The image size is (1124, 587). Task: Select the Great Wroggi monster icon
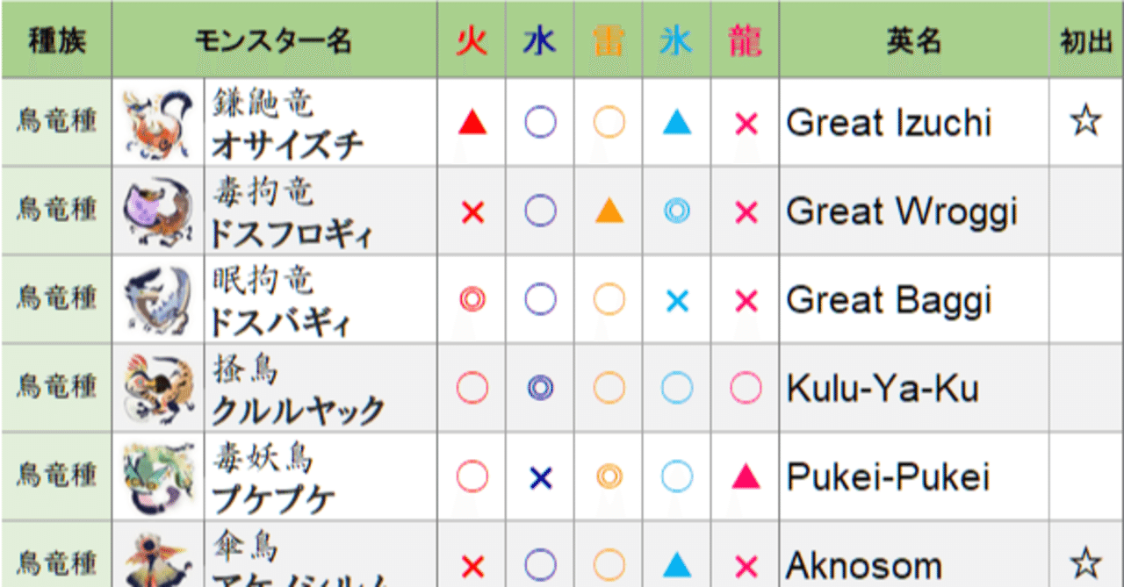coord(158,211)
